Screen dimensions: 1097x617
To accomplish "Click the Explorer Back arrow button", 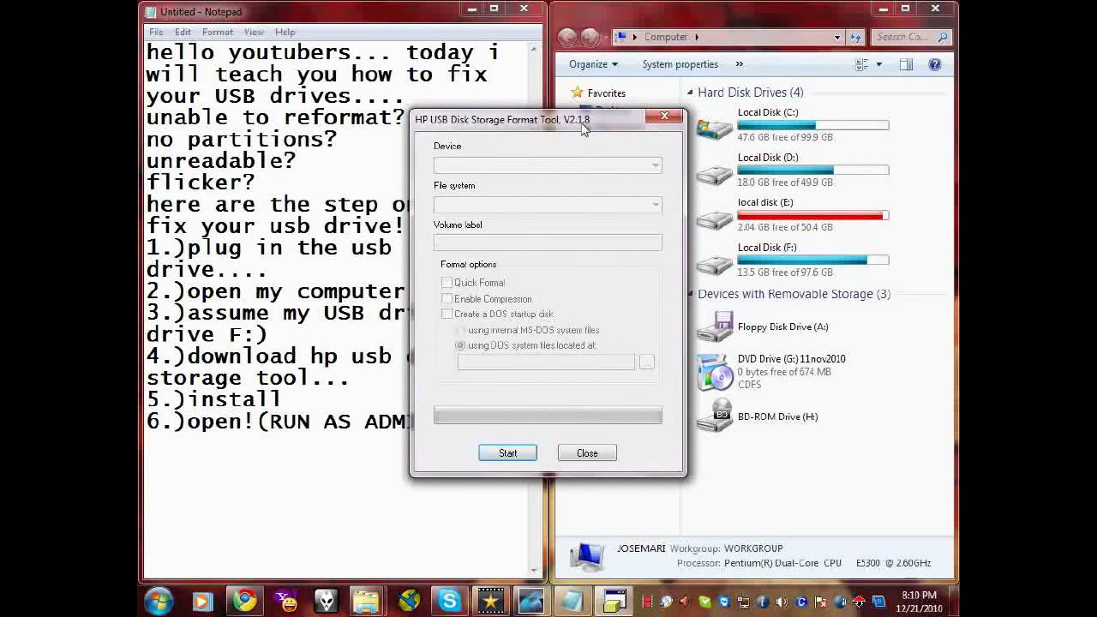I will click(x=567, y=37).
